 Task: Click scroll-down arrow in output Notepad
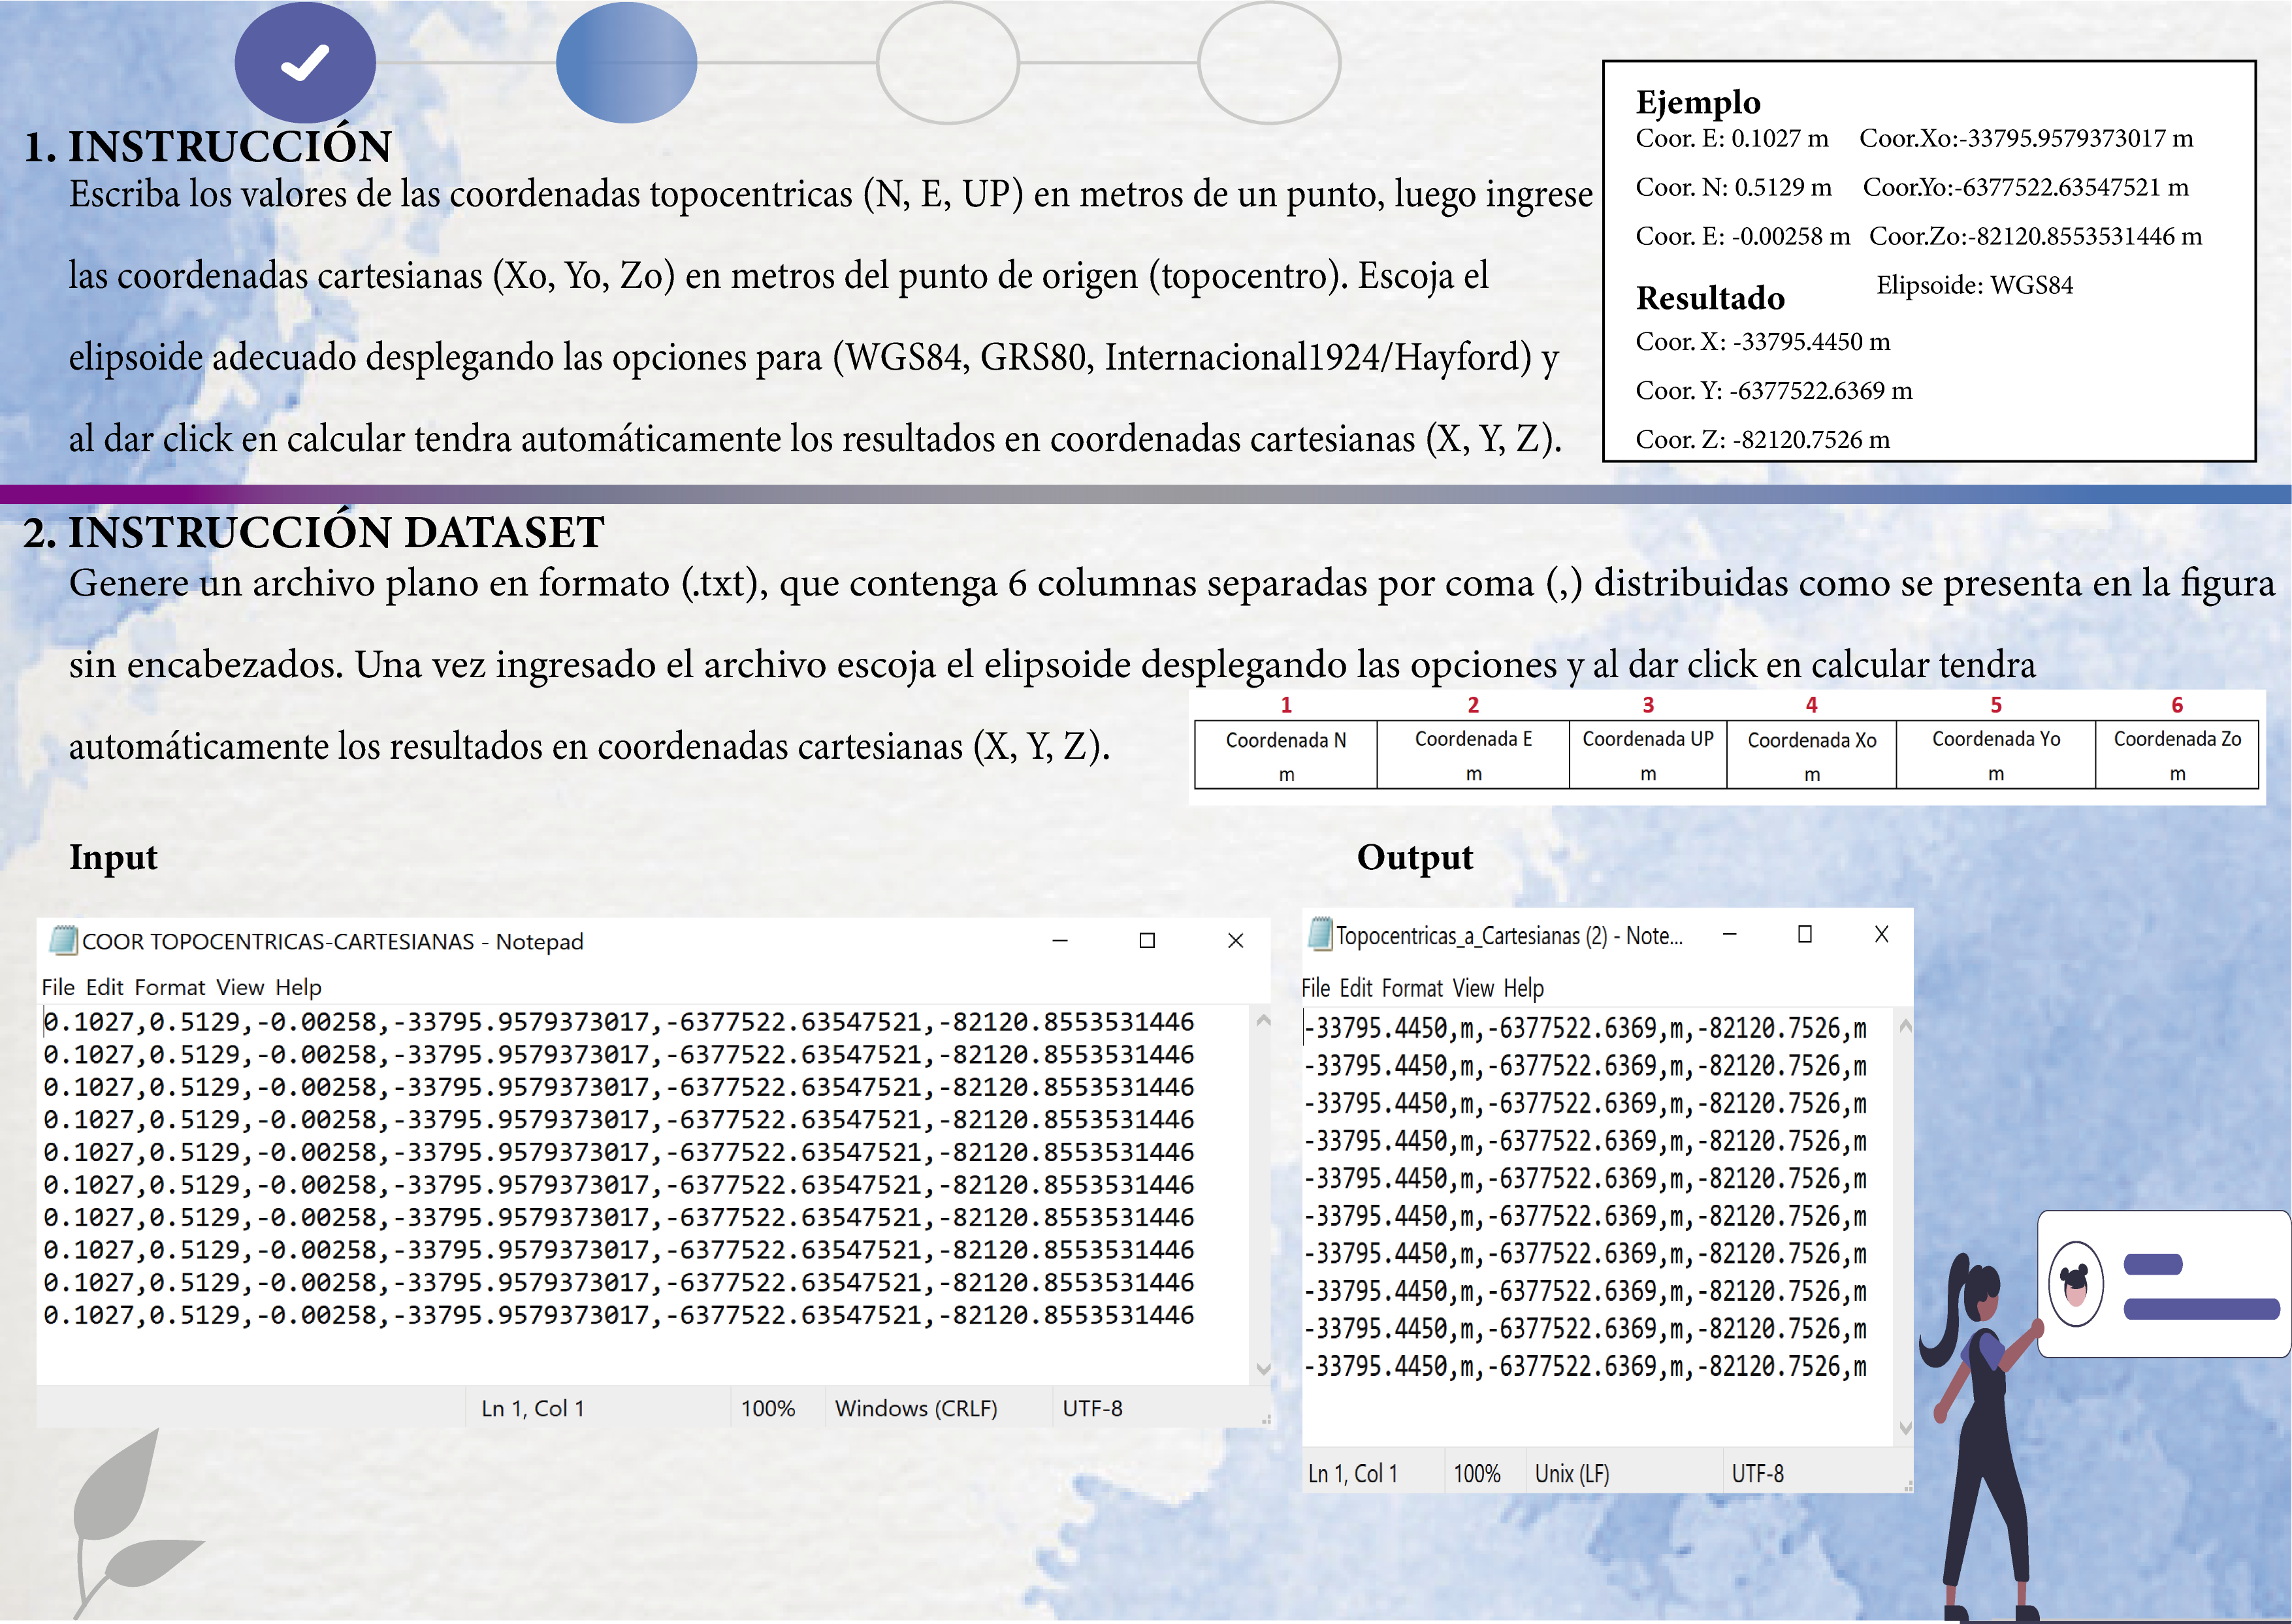pyautogui.click(x=1905, y=1428)
